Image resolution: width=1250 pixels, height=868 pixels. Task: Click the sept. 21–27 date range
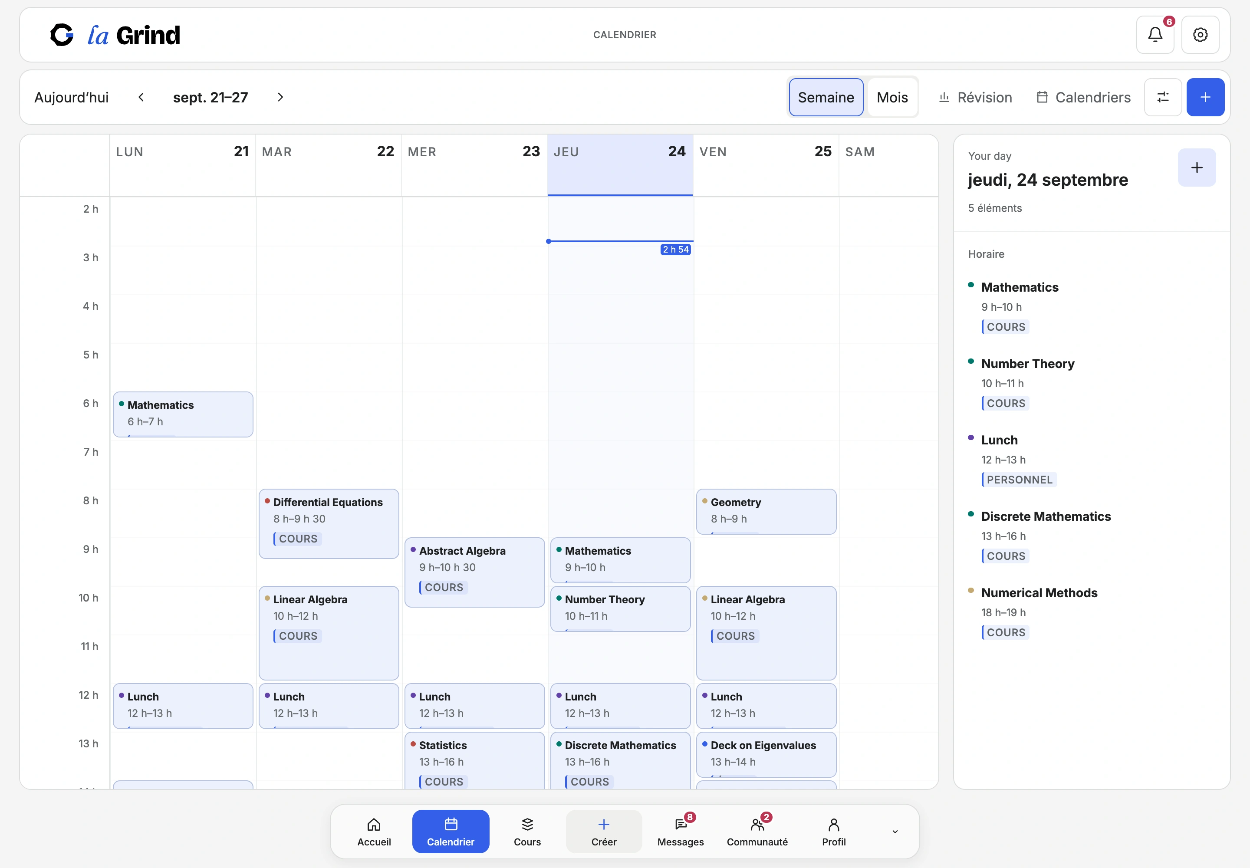[211, 97]
